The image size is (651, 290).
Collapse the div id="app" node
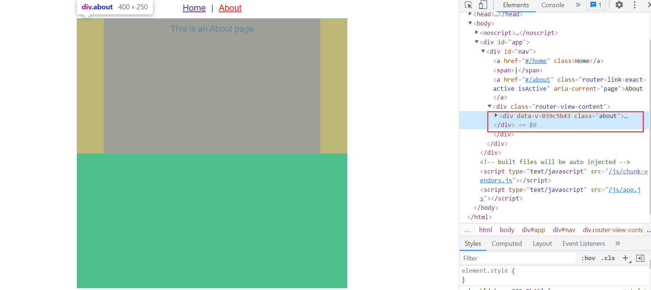[x=476, y=42]
